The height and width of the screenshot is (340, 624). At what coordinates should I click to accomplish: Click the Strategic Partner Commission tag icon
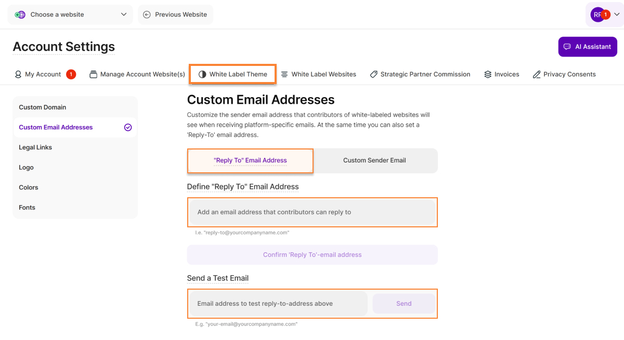pyautogui.click(x=373, y=74)
